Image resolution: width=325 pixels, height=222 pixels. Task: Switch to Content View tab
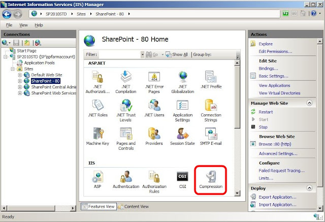[x=134, y=206]
